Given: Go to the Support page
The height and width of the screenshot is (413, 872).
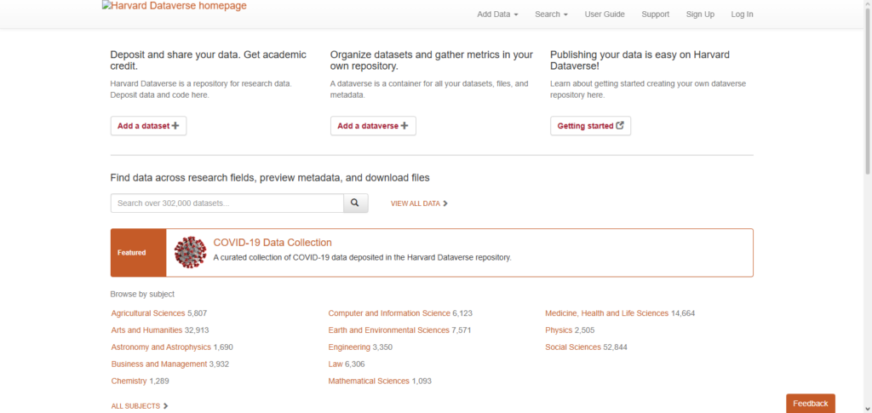Looking at the screenshot, I should 655,14.
